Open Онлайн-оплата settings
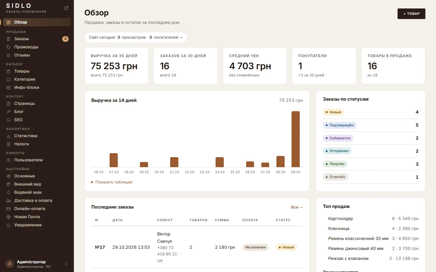This screenshot has height=272, width=436. click(x=37, y=209)
